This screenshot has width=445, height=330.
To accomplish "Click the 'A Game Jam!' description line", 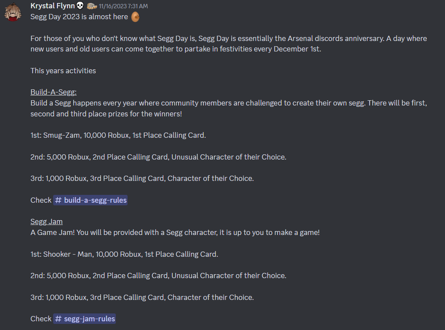I will coord(175,232).
